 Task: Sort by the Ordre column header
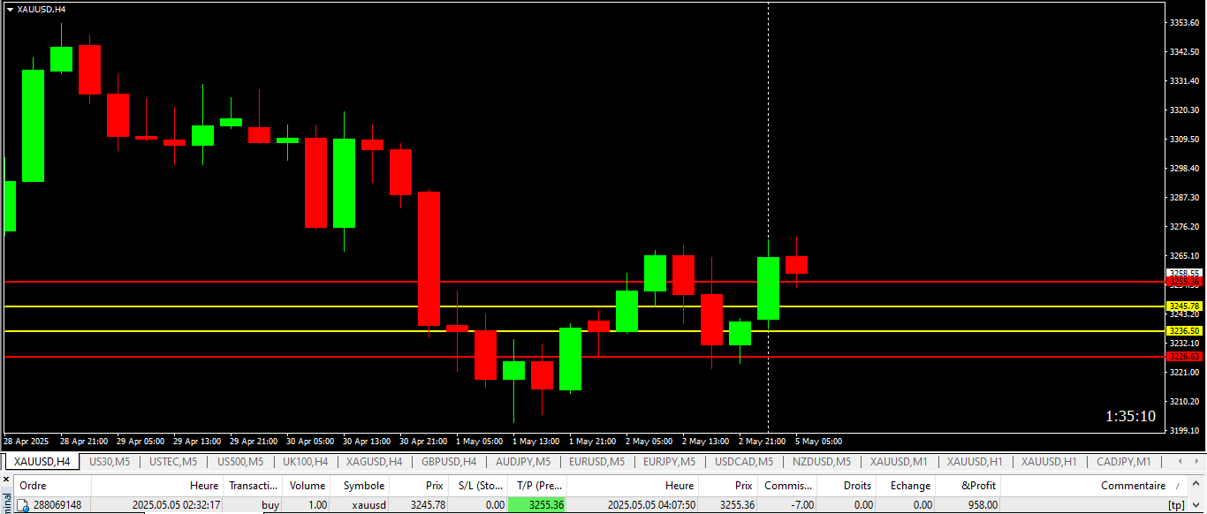(52, 486)
